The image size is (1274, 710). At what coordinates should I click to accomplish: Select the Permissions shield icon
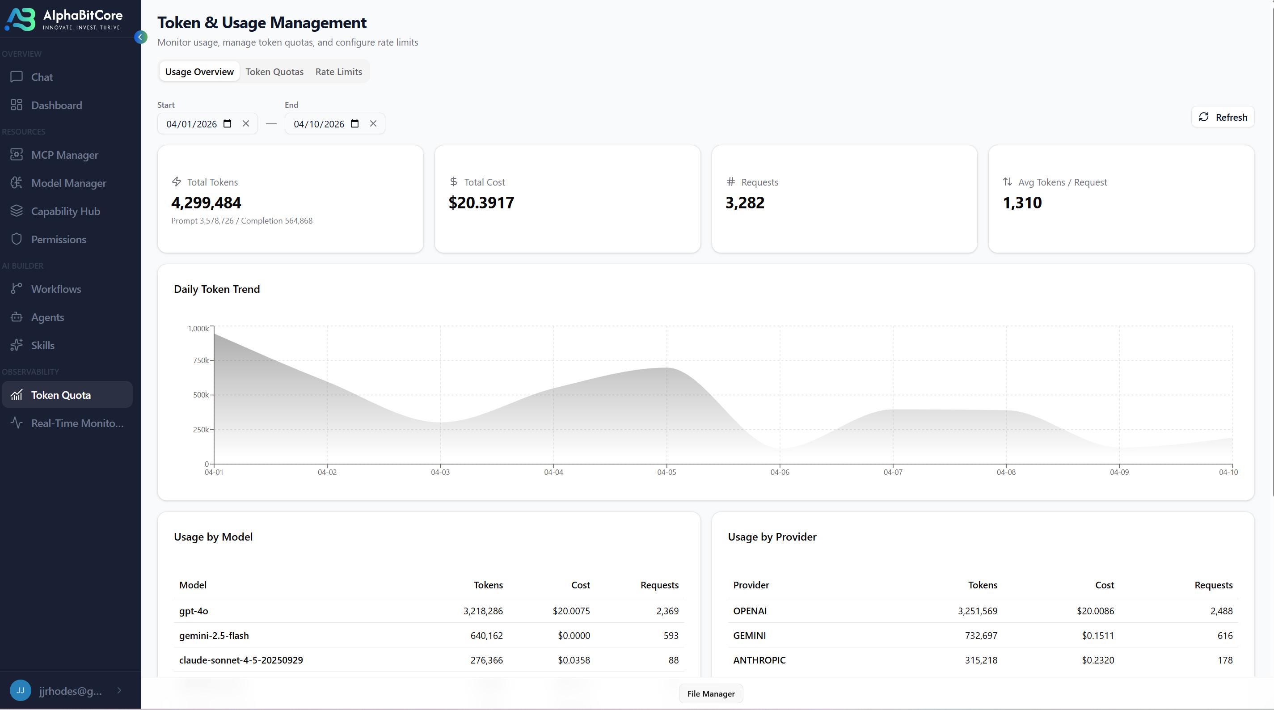17,239
